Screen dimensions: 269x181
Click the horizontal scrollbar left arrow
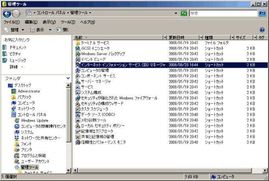coord(75,170)
